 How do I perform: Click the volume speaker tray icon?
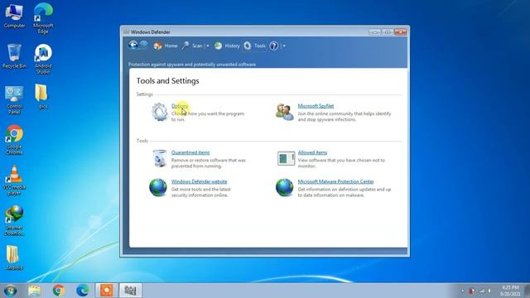[x=489, y=291]
